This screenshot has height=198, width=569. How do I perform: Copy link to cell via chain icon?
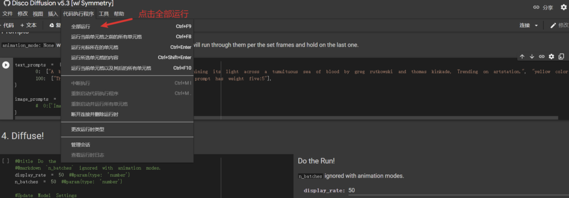[542, 57]
